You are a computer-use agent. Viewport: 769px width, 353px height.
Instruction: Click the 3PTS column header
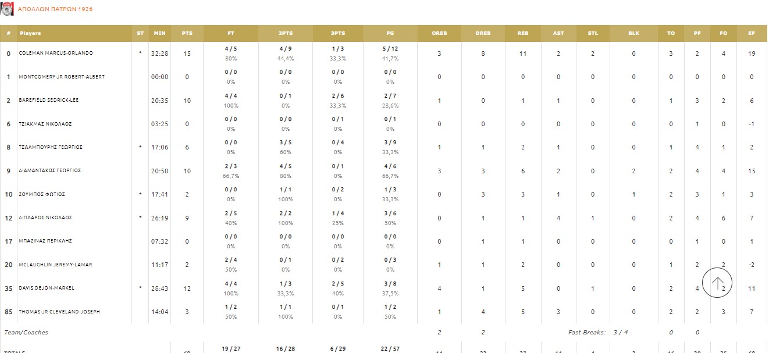click(x=337, y=33)
